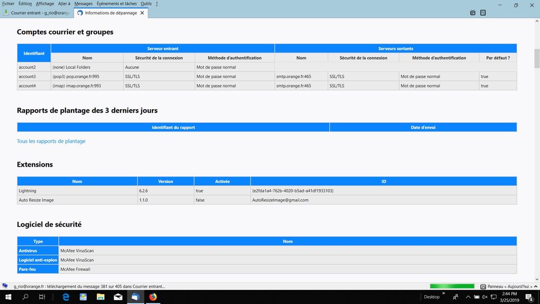Viewport: 540px width, 304px height.
Task: Select the account3 identifier cell
Action: [34, 76]
